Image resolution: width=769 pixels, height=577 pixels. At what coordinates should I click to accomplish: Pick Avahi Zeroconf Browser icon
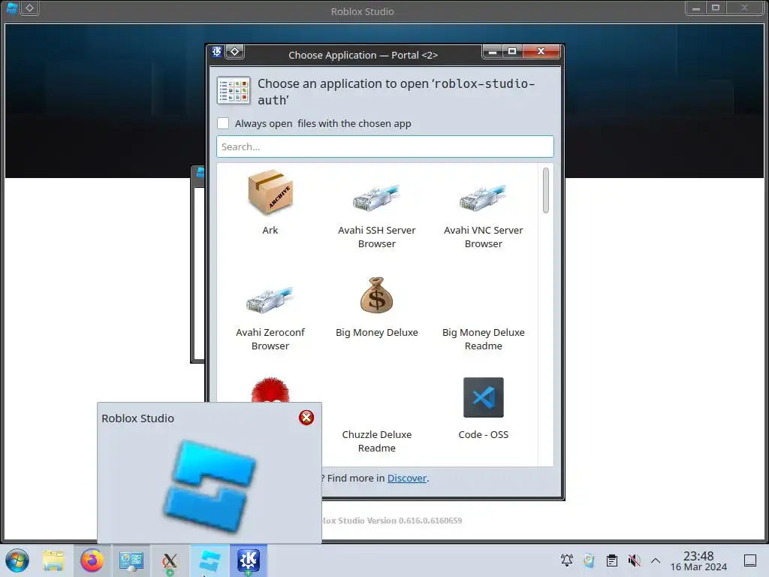(270, 300)
